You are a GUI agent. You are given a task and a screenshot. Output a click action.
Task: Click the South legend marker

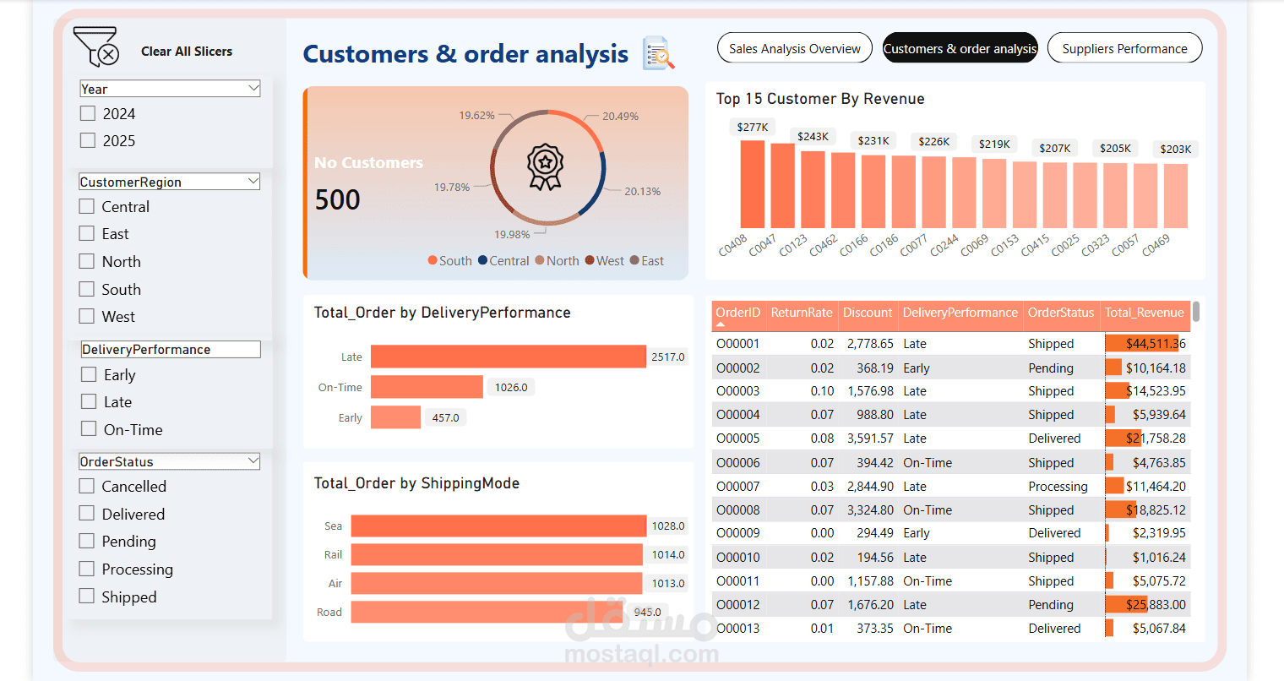pos(433,261)
